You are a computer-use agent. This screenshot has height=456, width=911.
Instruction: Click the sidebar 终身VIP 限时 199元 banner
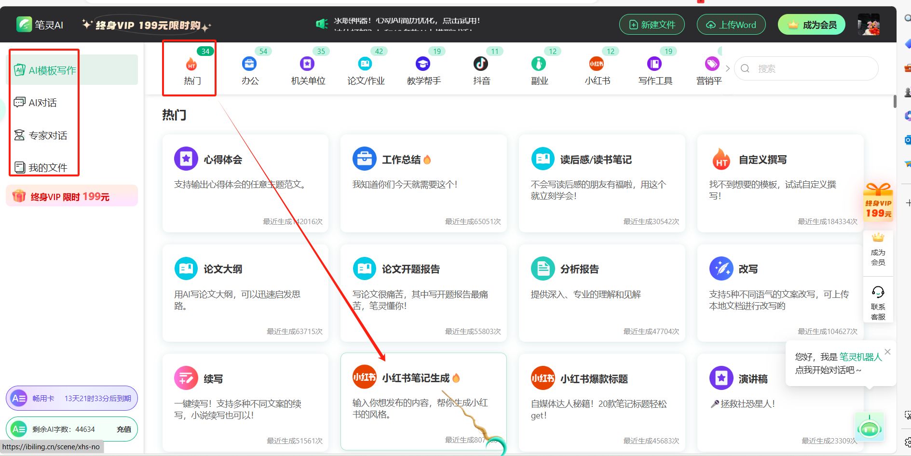(x=72, y=196)
